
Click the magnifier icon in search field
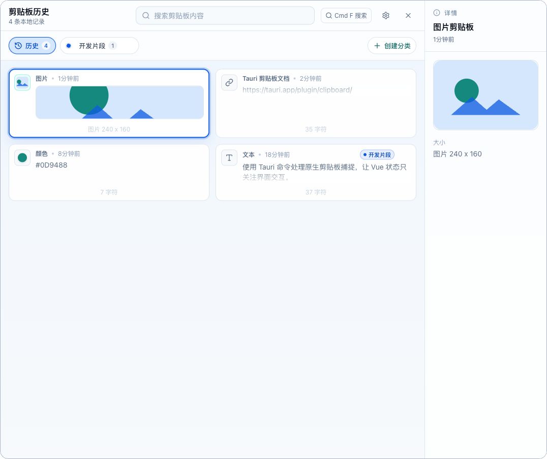[146, 16]
